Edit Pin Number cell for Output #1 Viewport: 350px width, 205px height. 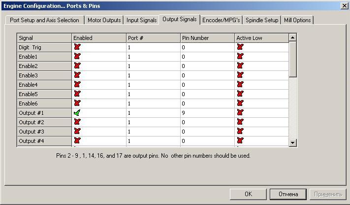(x=207, y=113)
